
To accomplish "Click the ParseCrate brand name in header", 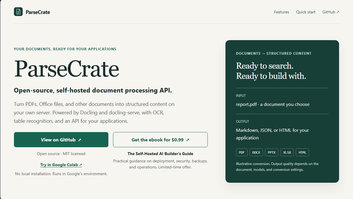I will pos(38,12).
